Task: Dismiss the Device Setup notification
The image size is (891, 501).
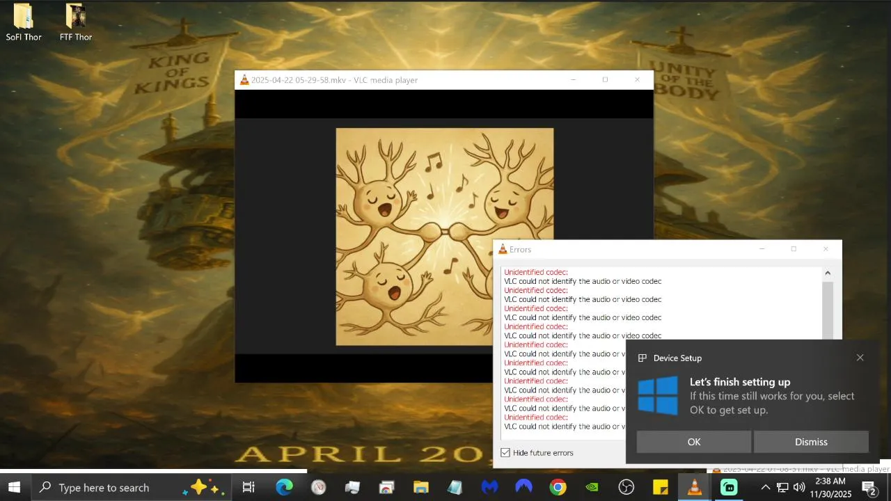Action: coord(811,442)
